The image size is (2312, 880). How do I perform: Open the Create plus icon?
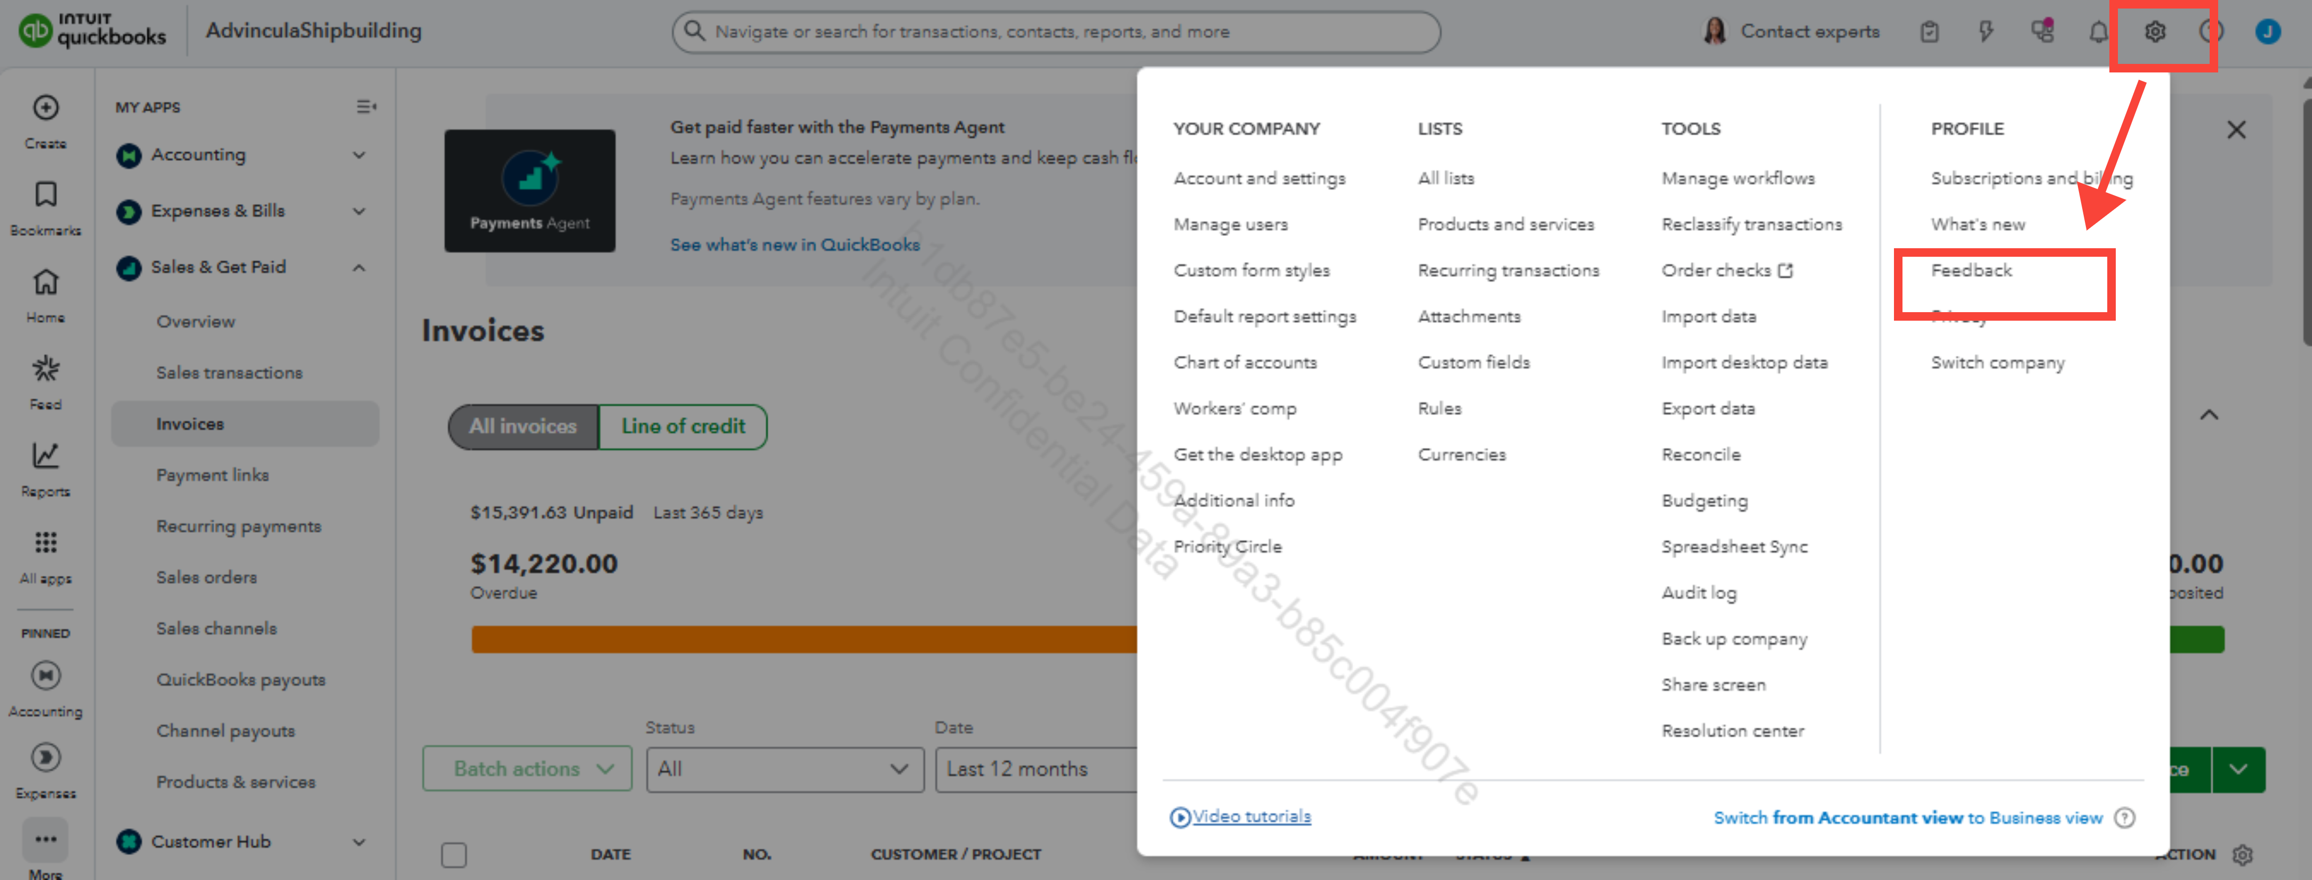tap(46, 108)
